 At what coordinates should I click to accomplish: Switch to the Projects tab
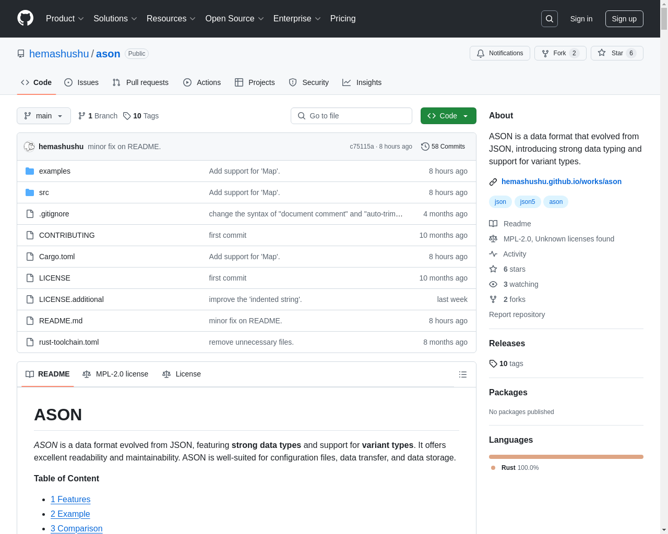pos(255,82)
